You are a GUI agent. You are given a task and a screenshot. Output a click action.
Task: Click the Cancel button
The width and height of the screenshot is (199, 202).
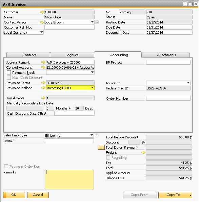[x=38, y=195]
